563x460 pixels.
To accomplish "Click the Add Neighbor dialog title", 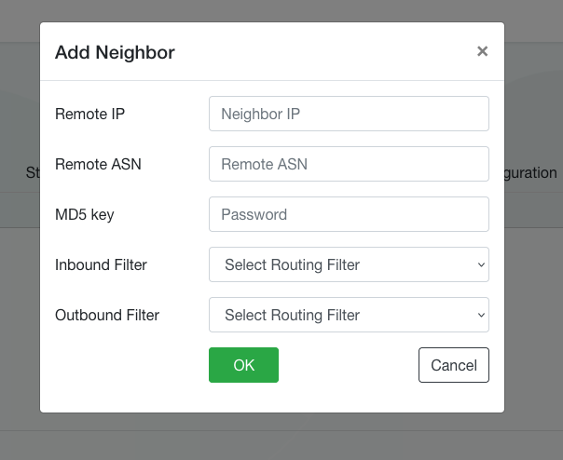I will tap(115, 52).
